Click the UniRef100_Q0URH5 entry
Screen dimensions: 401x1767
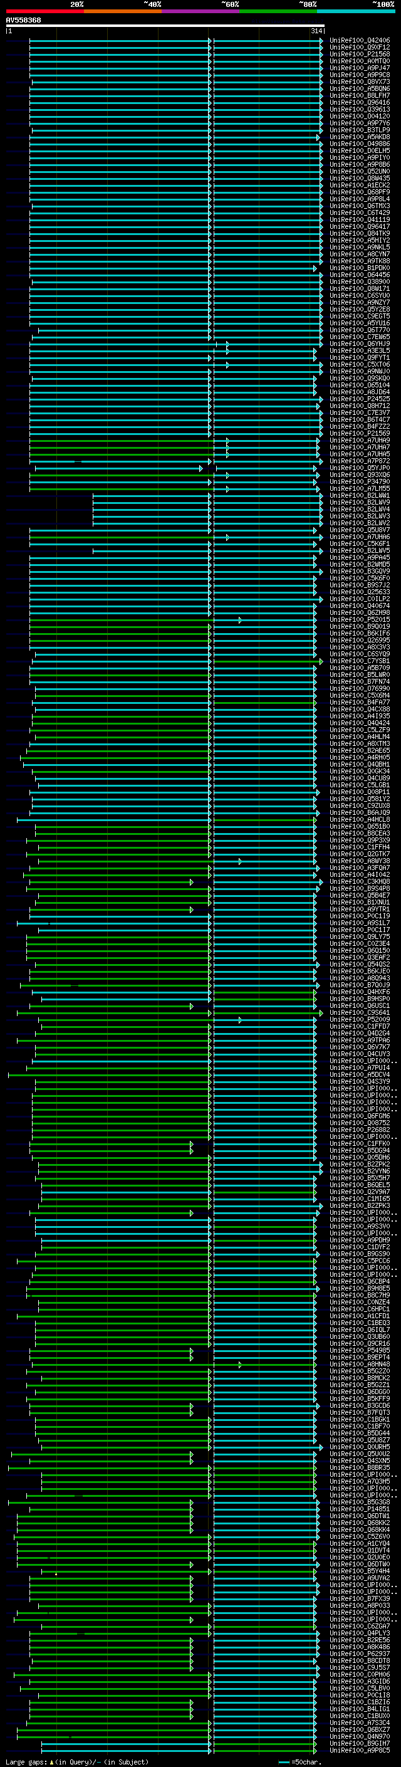click(x=360, y=1447)
